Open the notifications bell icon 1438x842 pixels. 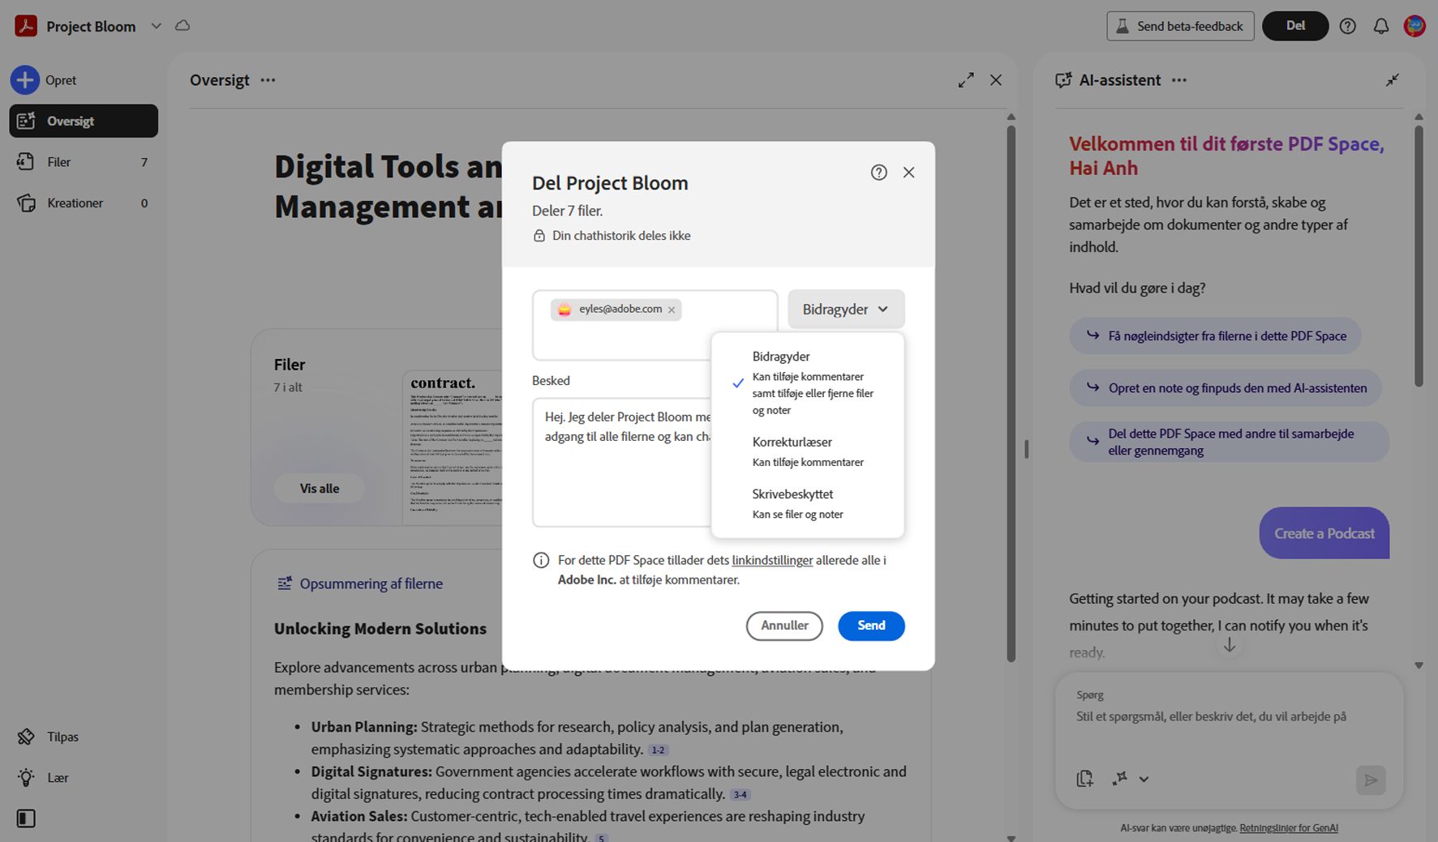(x=1381, y=26)
